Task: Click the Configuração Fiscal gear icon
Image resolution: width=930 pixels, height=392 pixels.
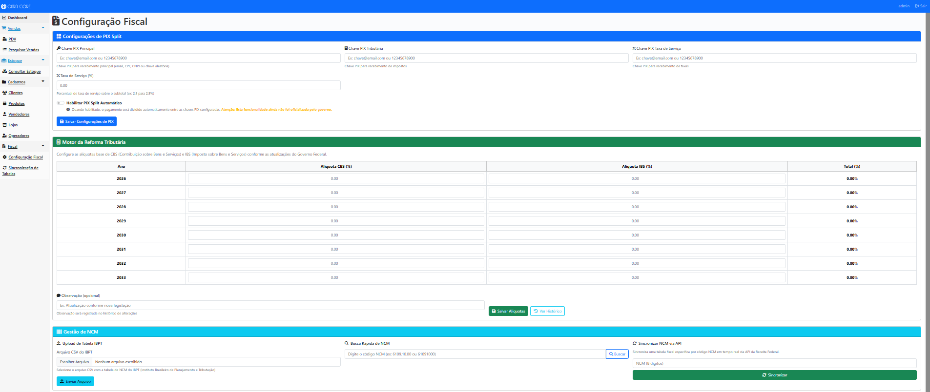Action: (x=4, y=157)
